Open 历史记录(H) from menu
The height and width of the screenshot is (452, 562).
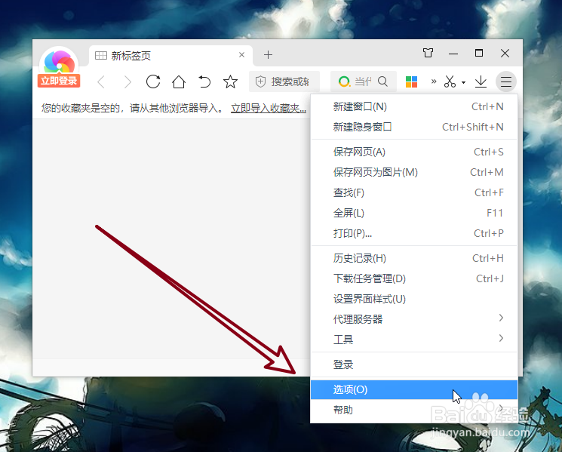tap(414, 258)
